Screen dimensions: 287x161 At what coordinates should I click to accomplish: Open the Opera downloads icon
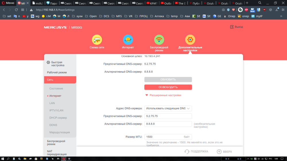(x=277, y=10)
